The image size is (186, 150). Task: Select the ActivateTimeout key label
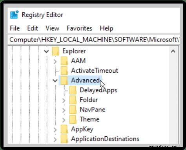tap(95, 71)
